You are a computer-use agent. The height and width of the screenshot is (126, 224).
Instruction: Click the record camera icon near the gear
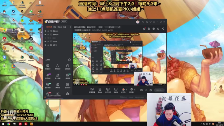tap(142, 90)
